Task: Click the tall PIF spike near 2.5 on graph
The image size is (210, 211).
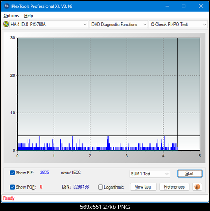Action: coord(108,143)
